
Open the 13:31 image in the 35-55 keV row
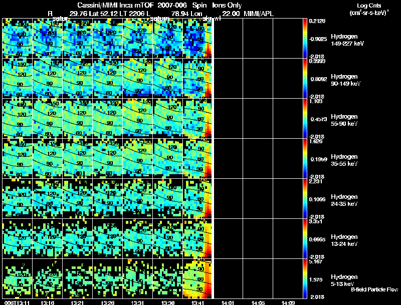[x=138, y=159]
